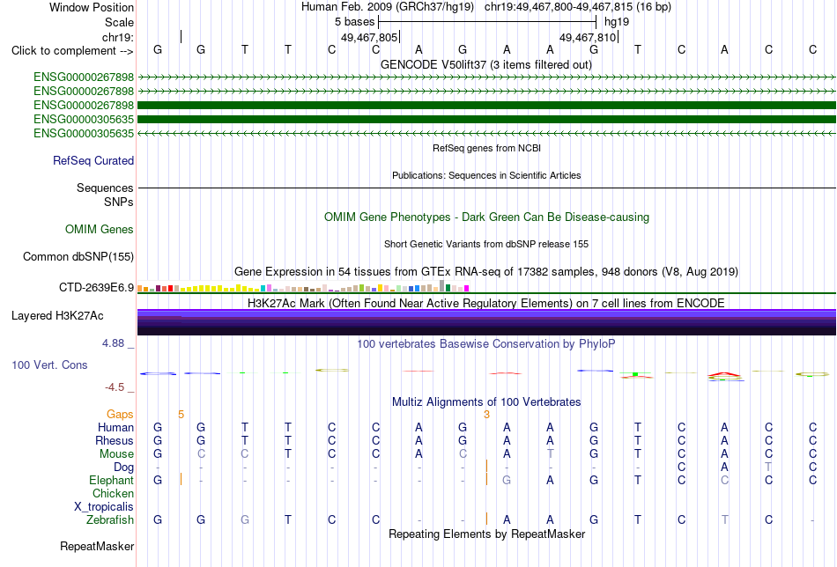Select the Common dbSNP(155) track label
The height and width of the screenshot is (567, 837).
(x=78, y=256)
